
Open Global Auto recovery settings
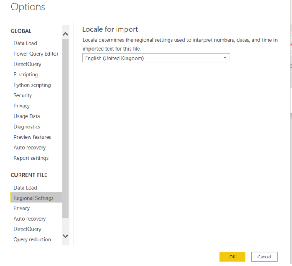tap(30, 148)
